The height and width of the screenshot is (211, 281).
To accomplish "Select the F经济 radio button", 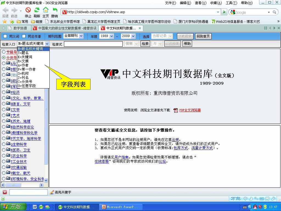I will [4, 92].
